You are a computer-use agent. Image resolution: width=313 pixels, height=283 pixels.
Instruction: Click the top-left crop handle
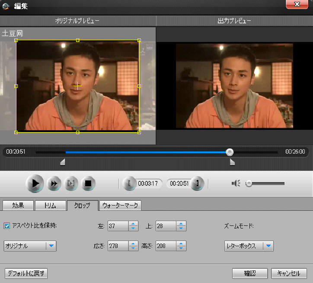(16, 40)
